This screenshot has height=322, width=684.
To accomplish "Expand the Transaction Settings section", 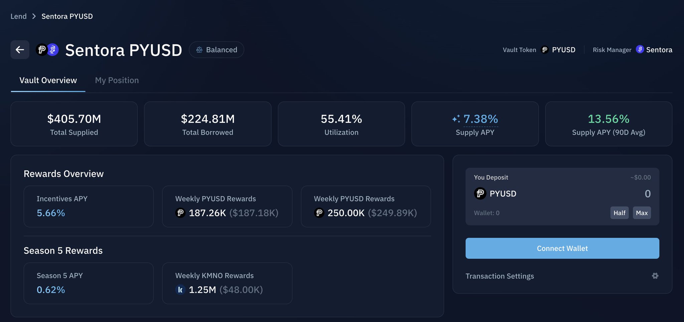I will pos(500,276).
